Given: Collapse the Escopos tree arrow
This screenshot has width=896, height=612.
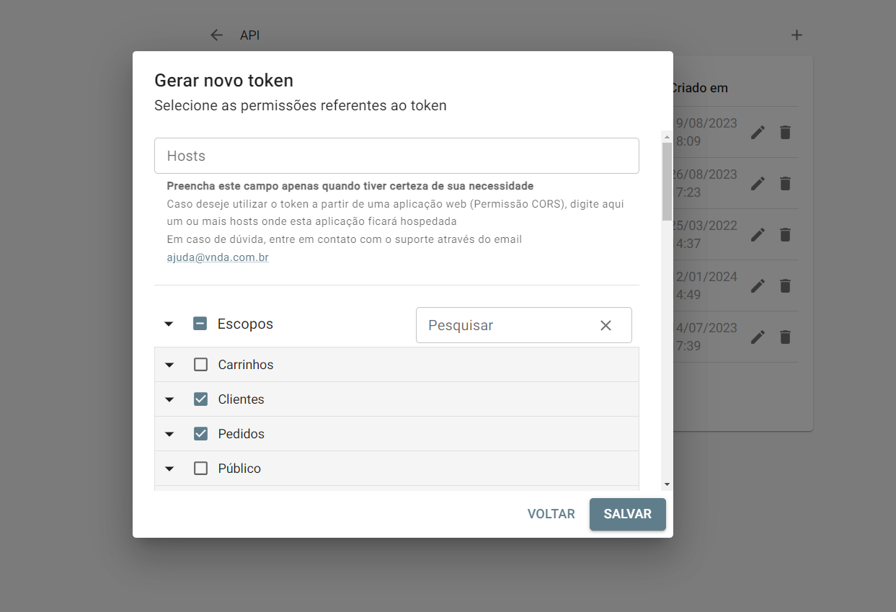Looking at the screenshot, I should pos(169,324).
